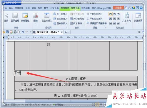This screenshot has height=108, width=147.
Task: Click the Print Preview icon
Action: 19,32
